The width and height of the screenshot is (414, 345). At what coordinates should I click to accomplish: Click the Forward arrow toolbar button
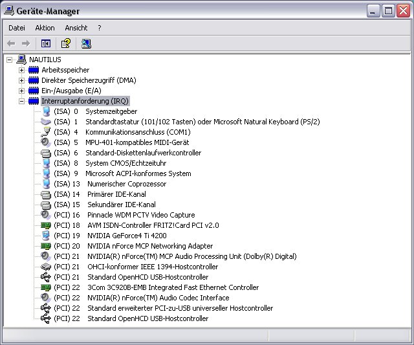(26, 43)
